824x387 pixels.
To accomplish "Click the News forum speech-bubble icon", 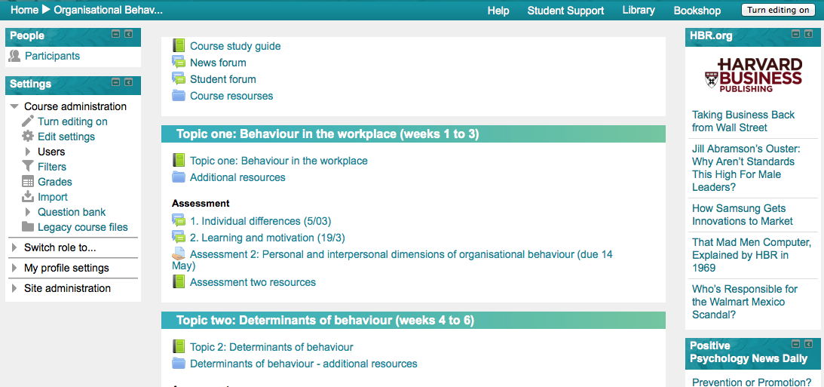I will [x=179, y=63].
